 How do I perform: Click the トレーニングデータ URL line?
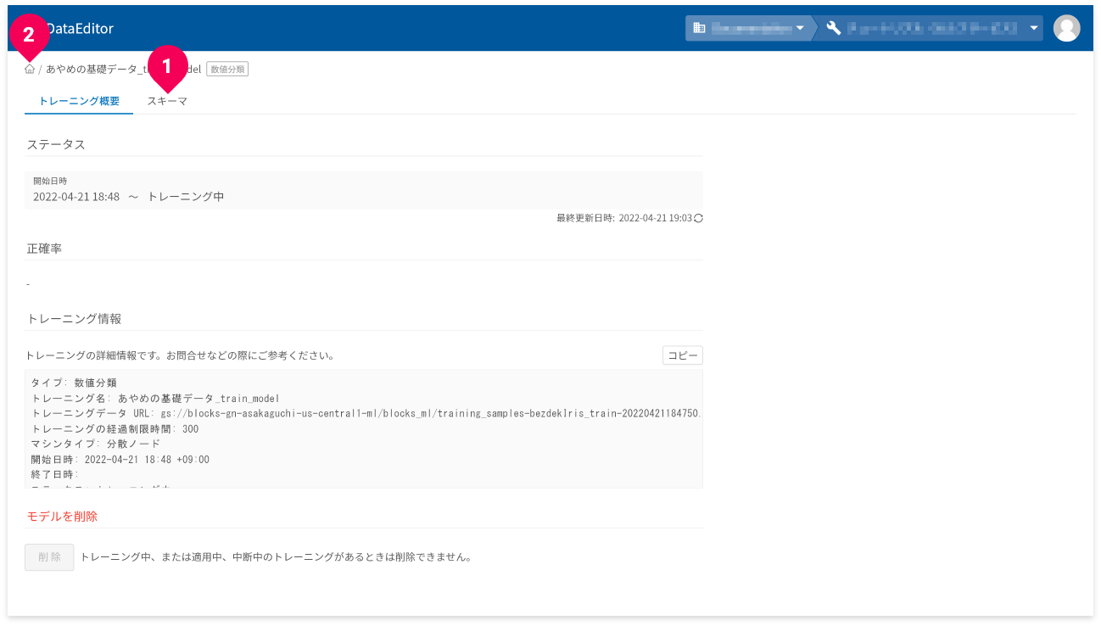[365, 414]
